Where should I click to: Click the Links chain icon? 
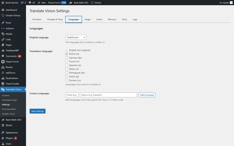(x=3, y=40)
